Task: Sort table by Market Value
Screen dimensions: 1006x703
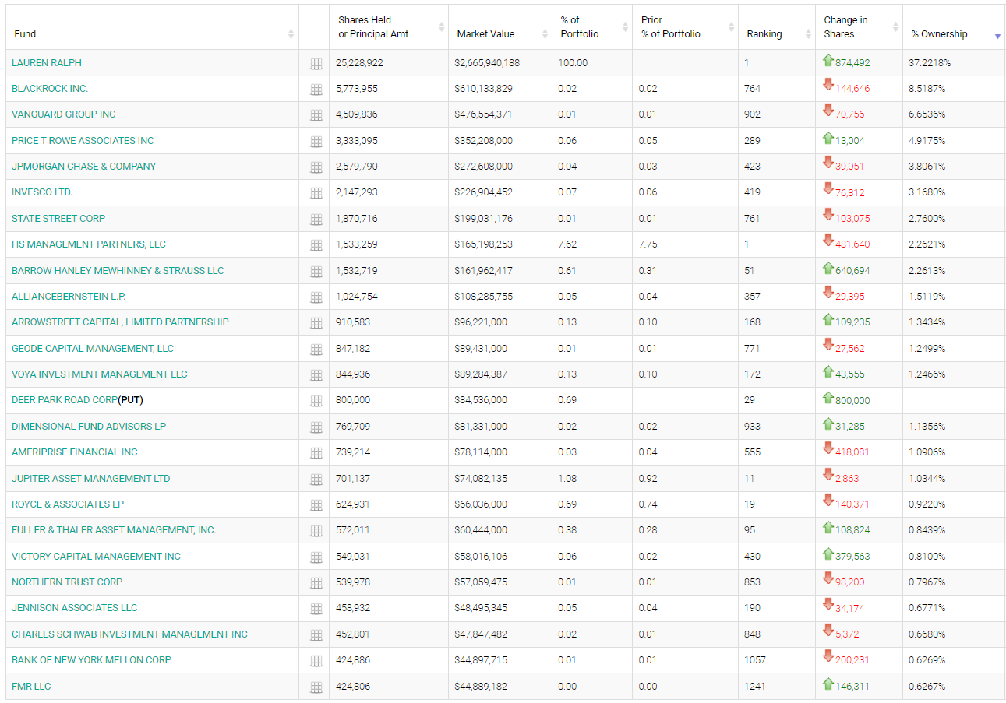Action: click(500, 27)
